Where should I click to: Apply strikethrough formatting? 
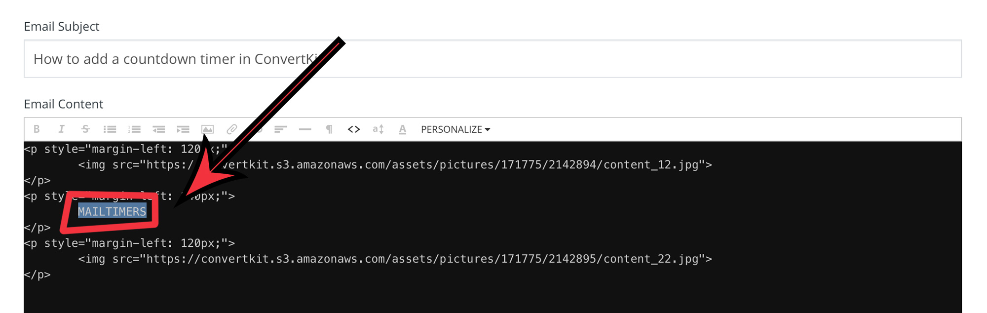click(85, 129)
